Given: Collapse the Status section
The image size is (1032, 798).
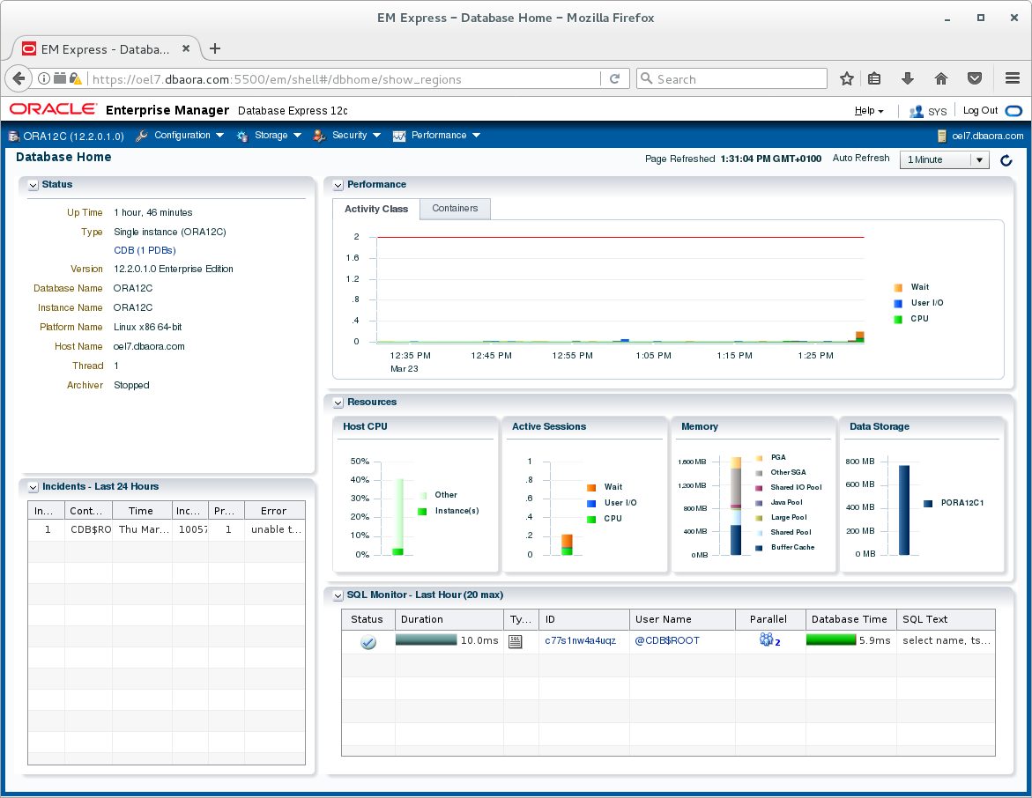Looking at the screenshot, I should point(33,186).
